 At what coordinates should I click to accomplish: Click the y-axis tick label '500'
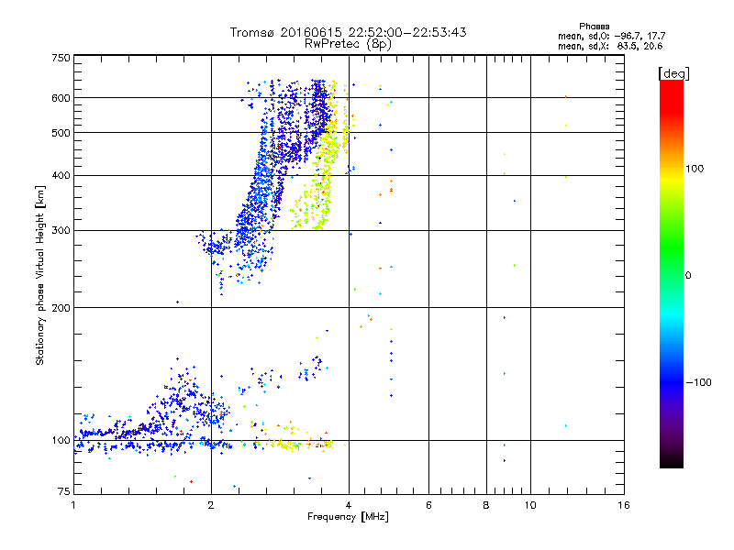61,133
